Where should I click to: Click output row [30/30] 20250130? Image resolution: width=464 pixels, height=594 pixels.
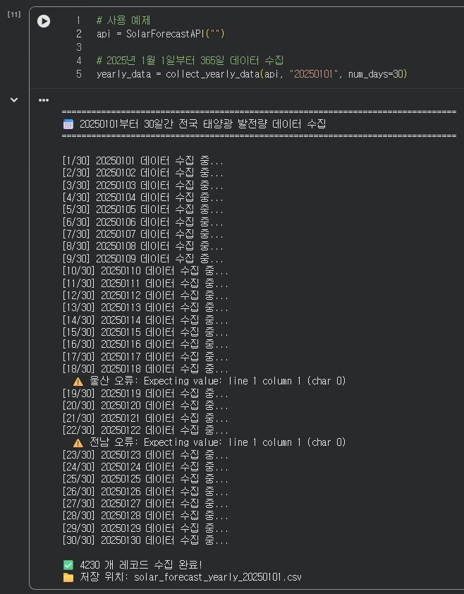pyautogui.click(x=145, y=540)
